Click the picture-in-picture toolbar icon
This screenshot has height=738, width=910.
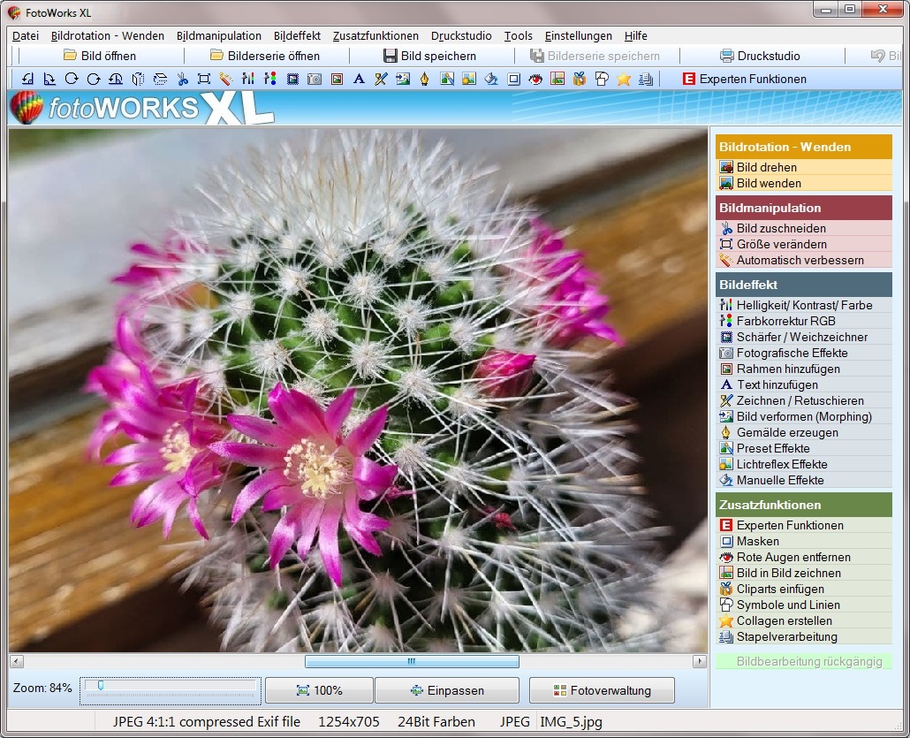tap(557, 79)
